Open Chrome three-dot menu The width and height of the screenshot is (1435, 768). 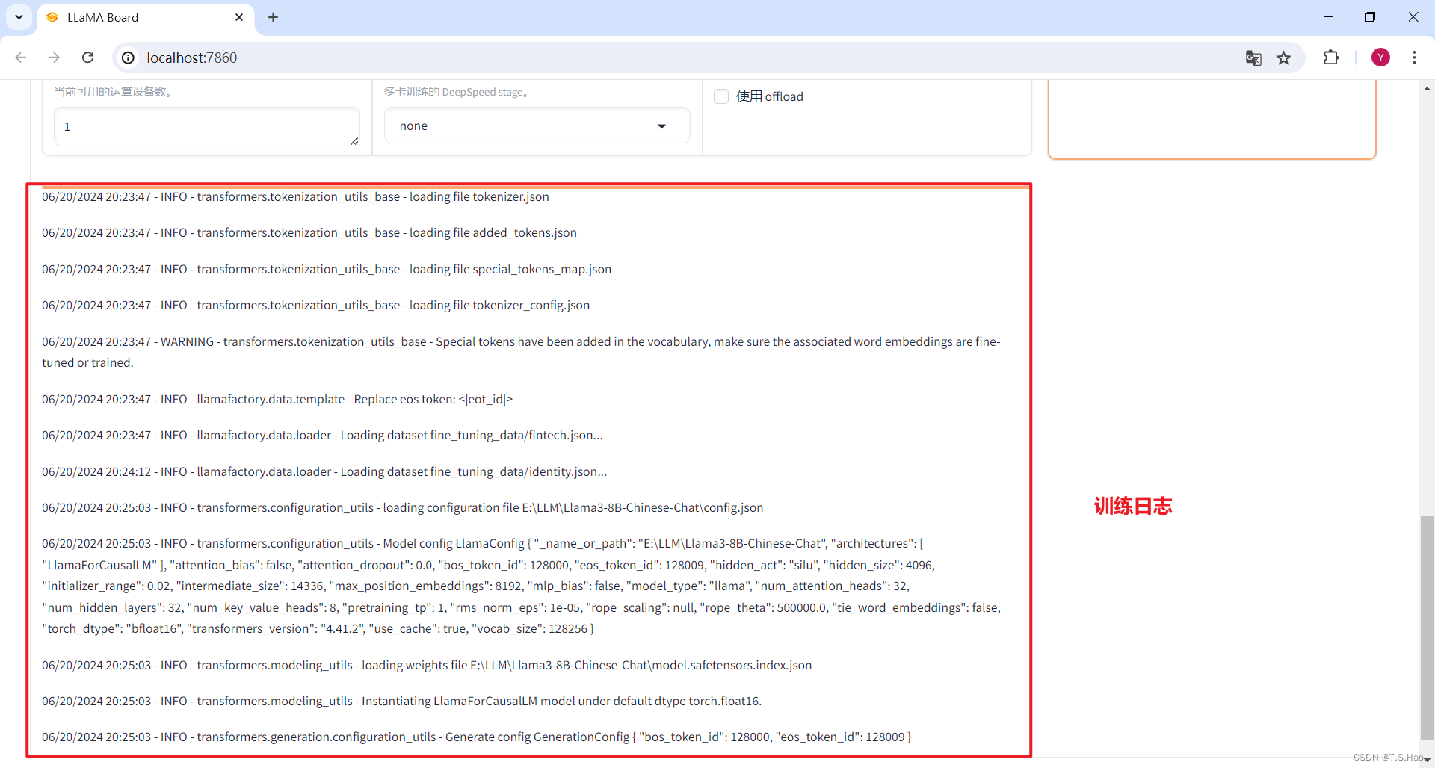(x=1414, y=58)
